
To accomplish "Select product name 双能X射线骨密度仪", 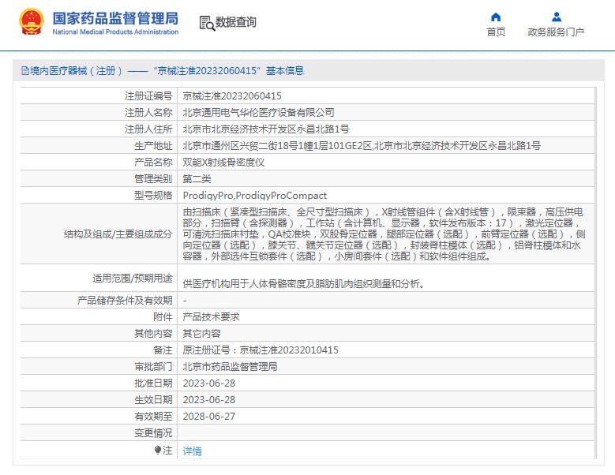I will (223, 163).
